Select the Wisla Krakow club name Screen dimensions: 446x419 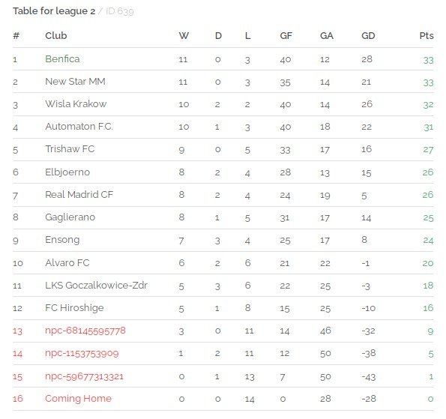click(76, 104)
